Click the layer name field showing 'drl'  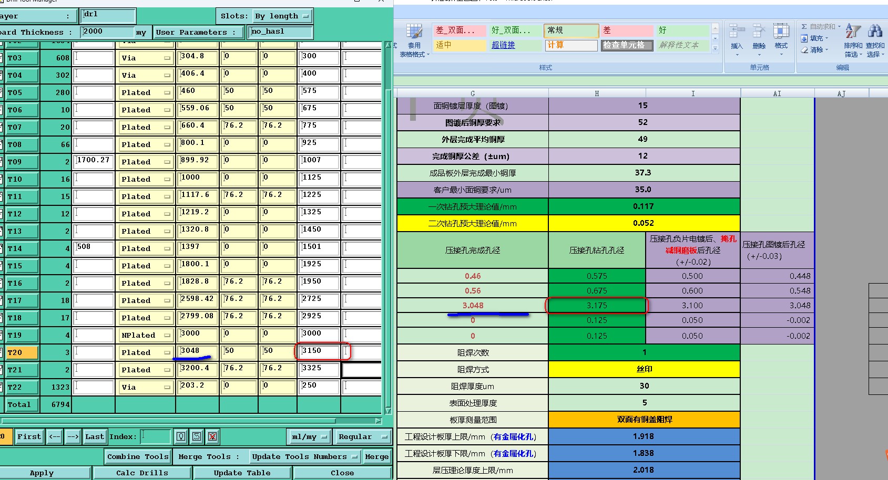click(108, 16)
